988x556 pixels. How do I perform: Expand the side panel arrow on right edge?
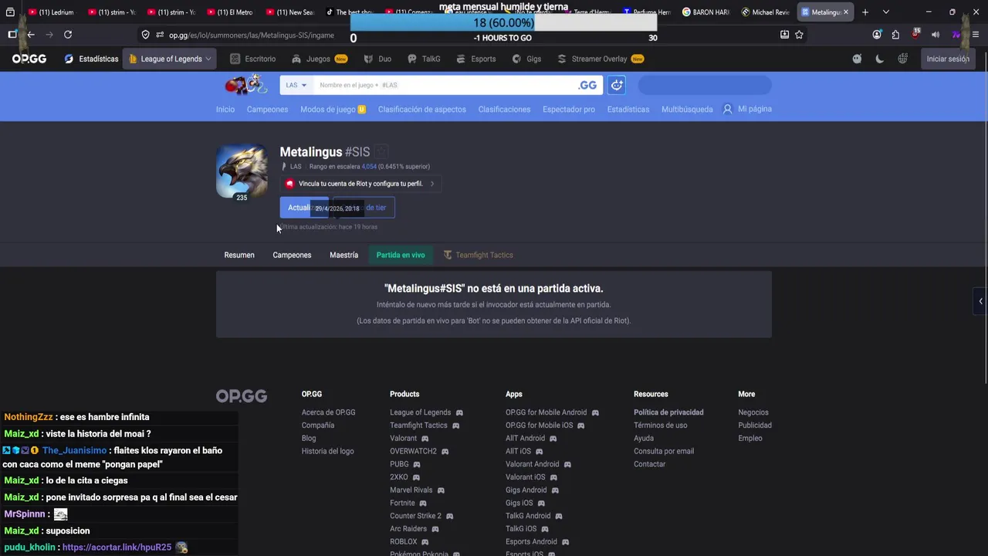click(980, 301)
